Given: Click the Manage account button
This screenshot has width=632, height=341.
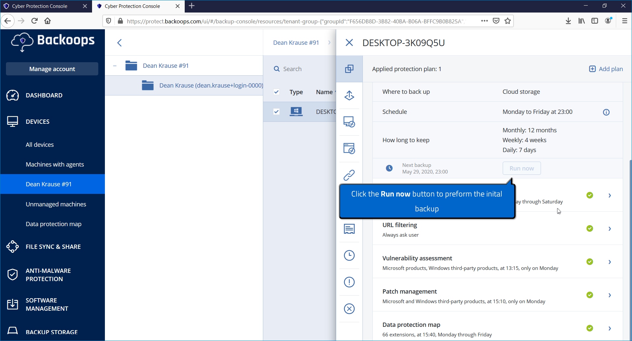Looking at the screenshot, I should [x=52, y=69].
